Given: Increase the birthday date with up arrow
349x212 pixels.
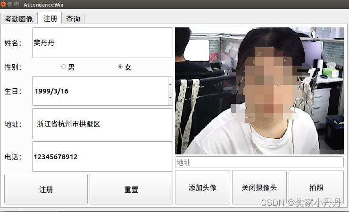Looking at the screenshot, I should point(170,84).
